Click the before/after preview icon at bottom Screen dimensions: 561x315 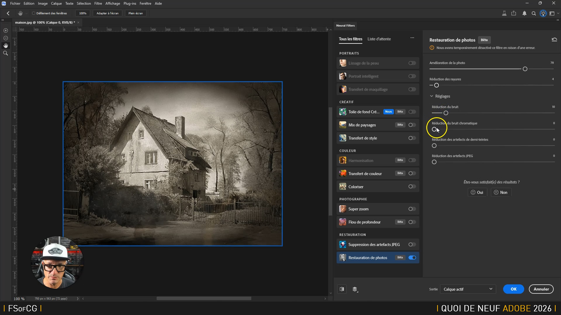pos(342,289)
